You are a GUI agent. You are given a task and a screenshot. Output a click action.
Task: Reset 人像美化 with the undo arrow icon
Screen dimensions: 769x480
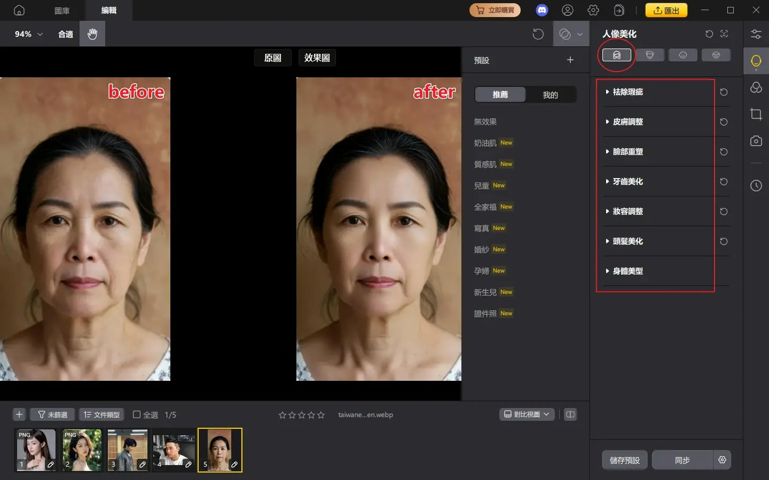pos(709,34)
